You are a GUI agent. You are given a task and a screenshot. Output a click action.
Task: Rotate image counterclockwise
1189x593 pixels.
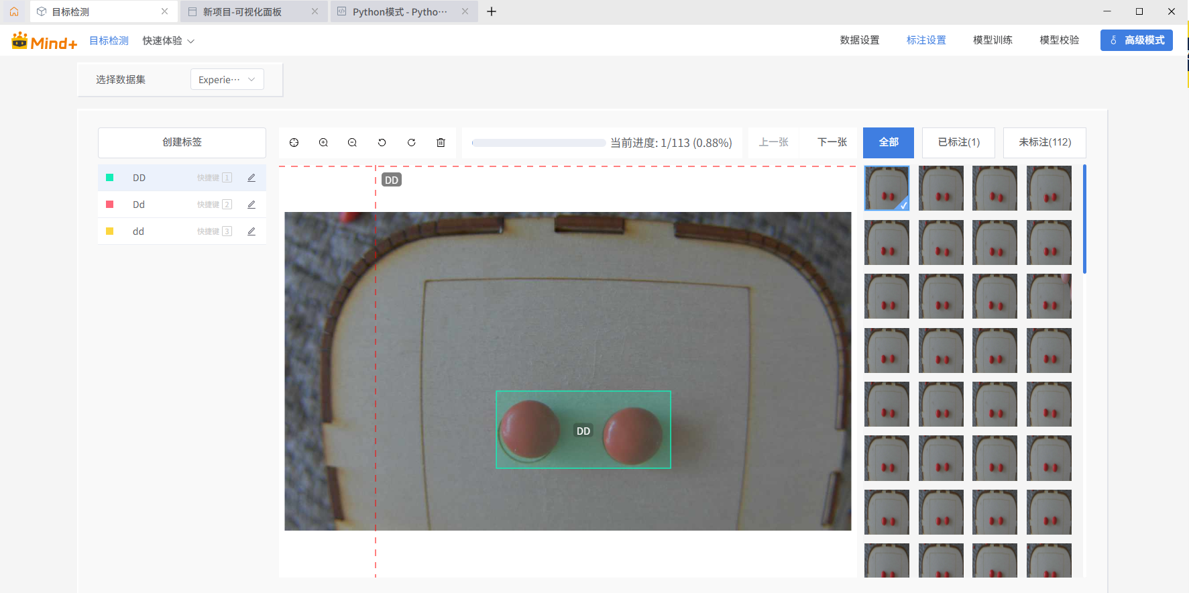pos(382,142)
